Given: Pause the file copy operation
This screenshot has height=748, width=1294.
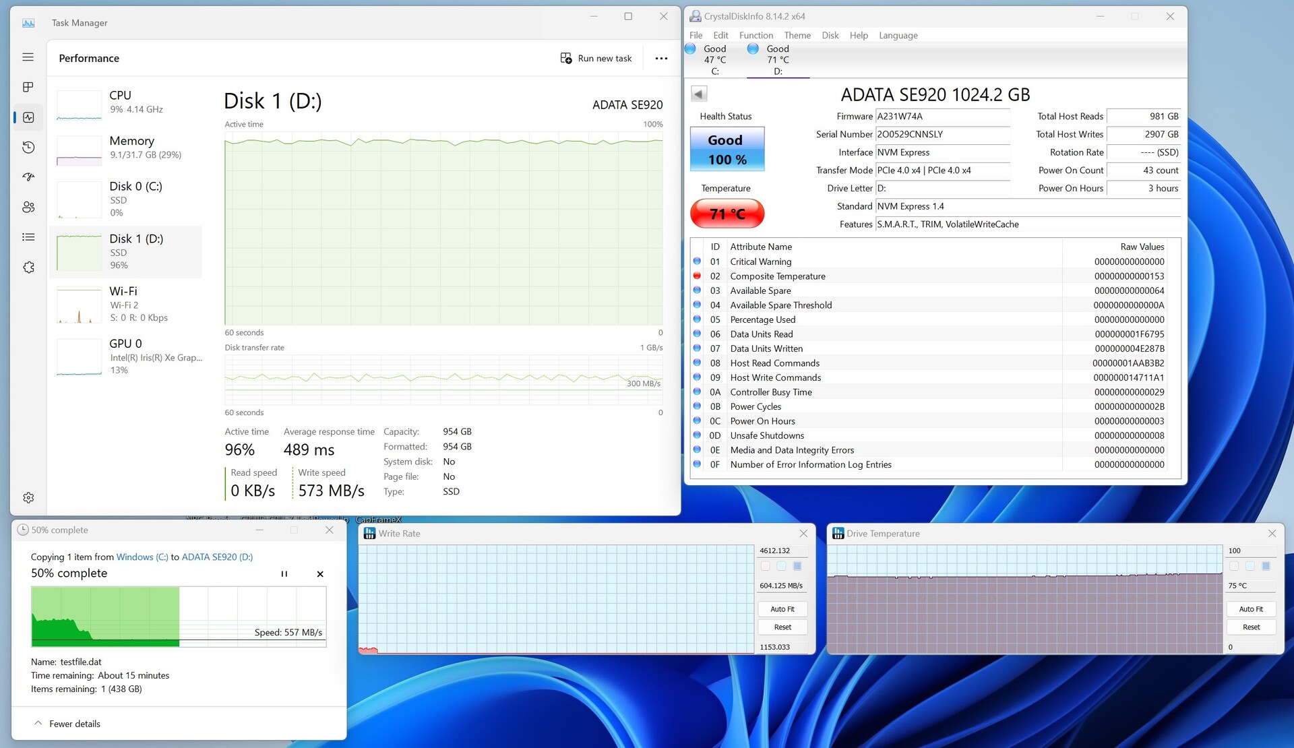Looking at the screenshot, I should (x=284, y=574).
